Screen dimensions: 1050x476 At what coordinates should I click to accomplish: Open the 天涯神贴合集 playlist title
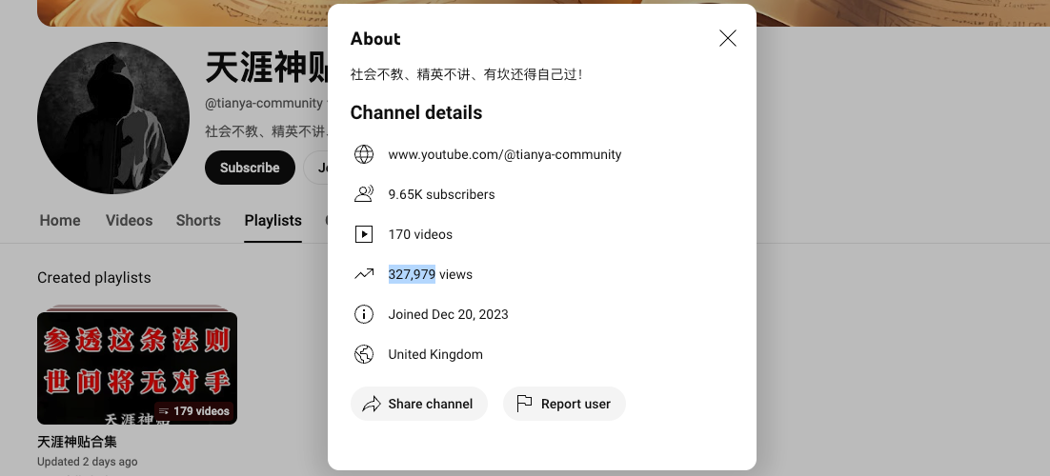[77, 442]
